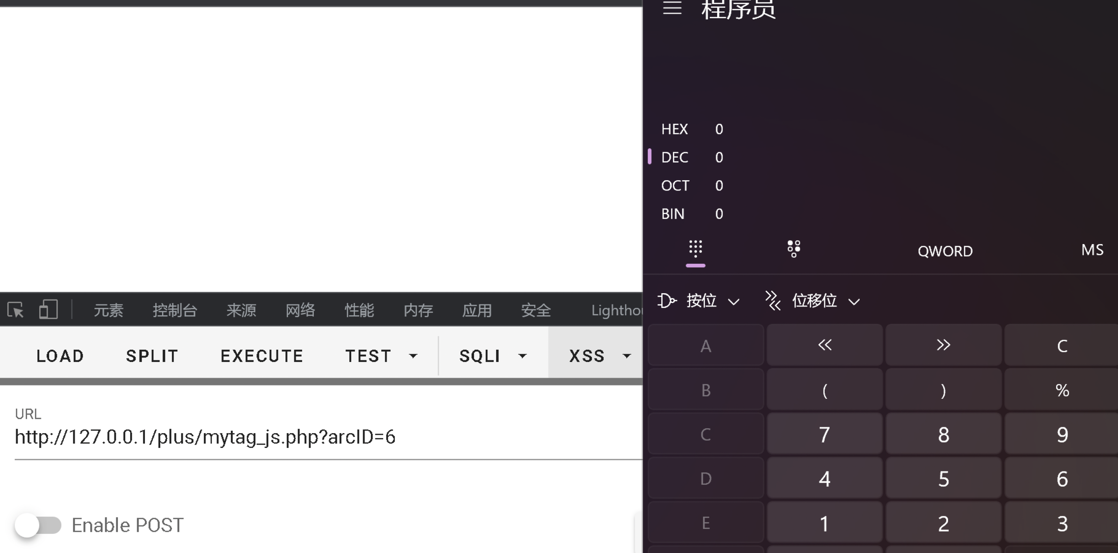Click the HackBar URL input field
This screenshot has height=553, width=1118.
point(328,437)
